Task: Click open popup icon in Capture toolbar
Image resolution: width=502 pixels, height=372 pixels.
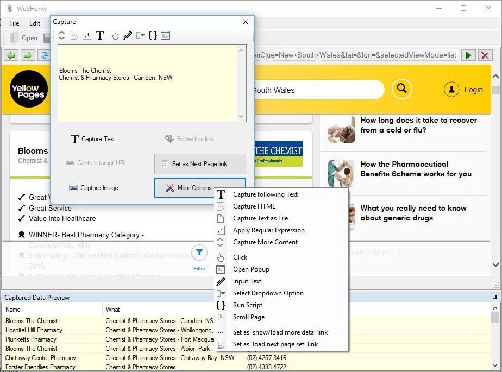Action: 165,35
